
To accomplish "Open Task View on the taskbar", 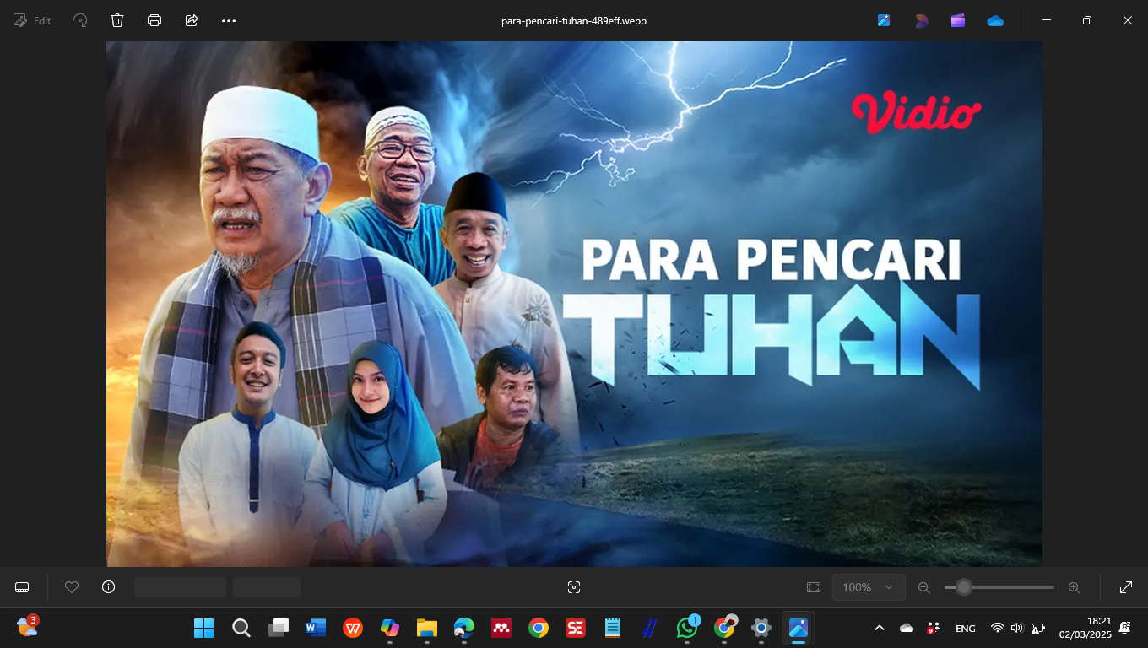I will coord(278,628).
